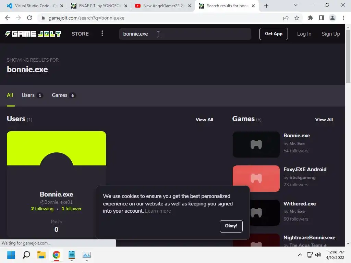Viewport: 351px width, 263px height.
Task: Focus the Game Jolt search field
Action: [x=185, y=34]
